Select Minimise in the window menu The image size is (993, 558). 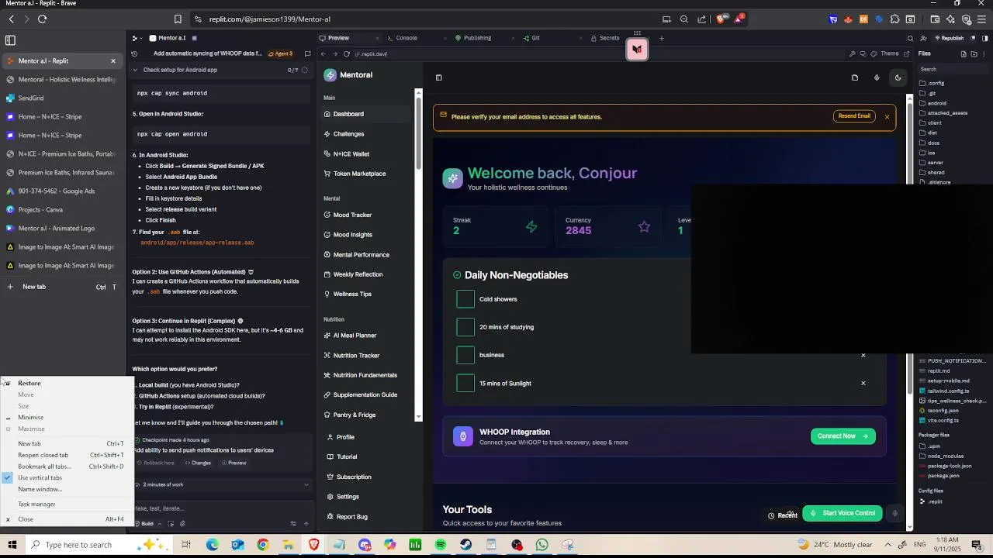click(x=68, y=417)
